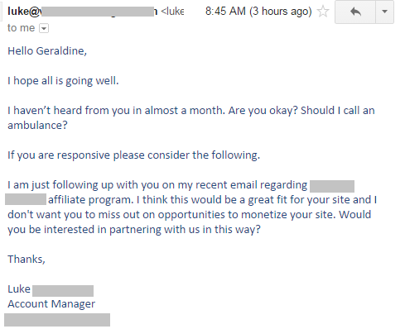Expand details arrow next to "to me"
The height and width of the screenshot is (329, 405).
44,28
